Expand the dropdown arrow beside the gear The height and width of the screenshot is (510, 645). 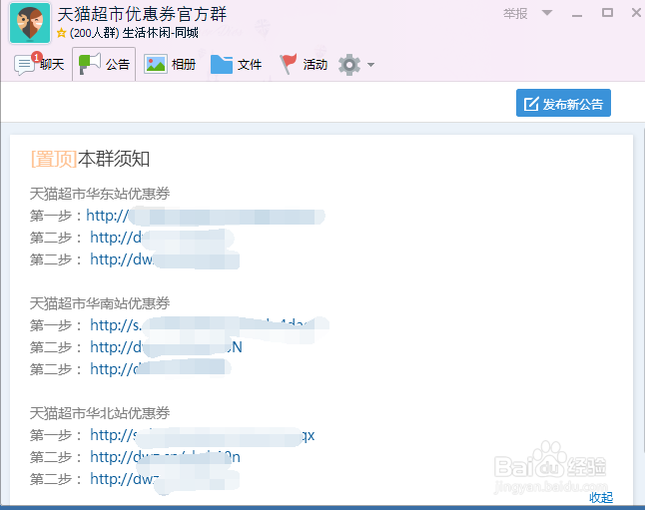tap(370, 65)
